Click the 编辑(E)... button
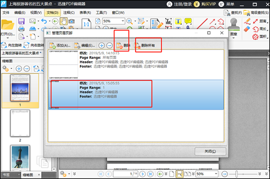Viewport: 270px width, 179px height. [84, 46]
